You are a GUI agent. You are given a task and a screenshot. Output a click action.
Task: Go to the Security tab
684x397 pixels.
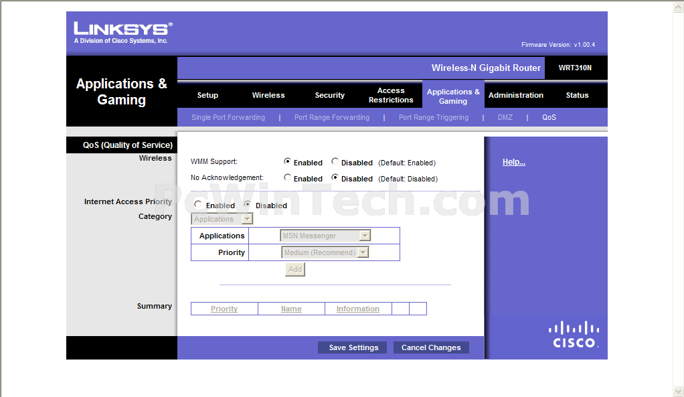[x=330, y=95]
